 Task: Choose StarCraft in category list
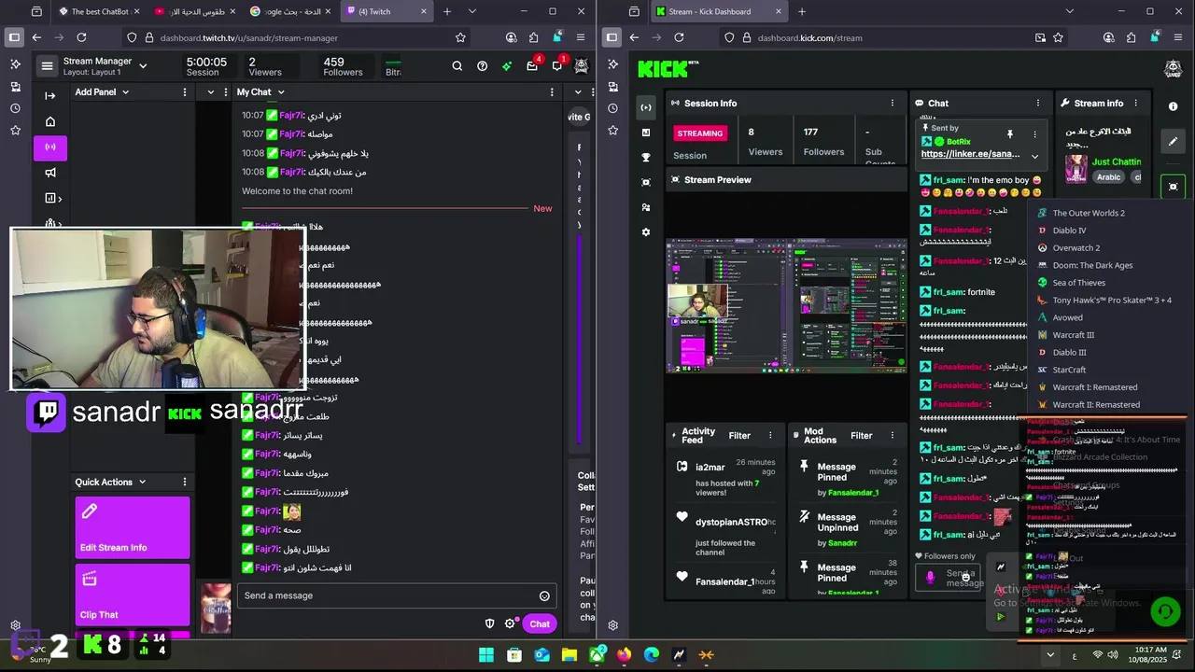pyautogui.click(x=1069, y=371)
